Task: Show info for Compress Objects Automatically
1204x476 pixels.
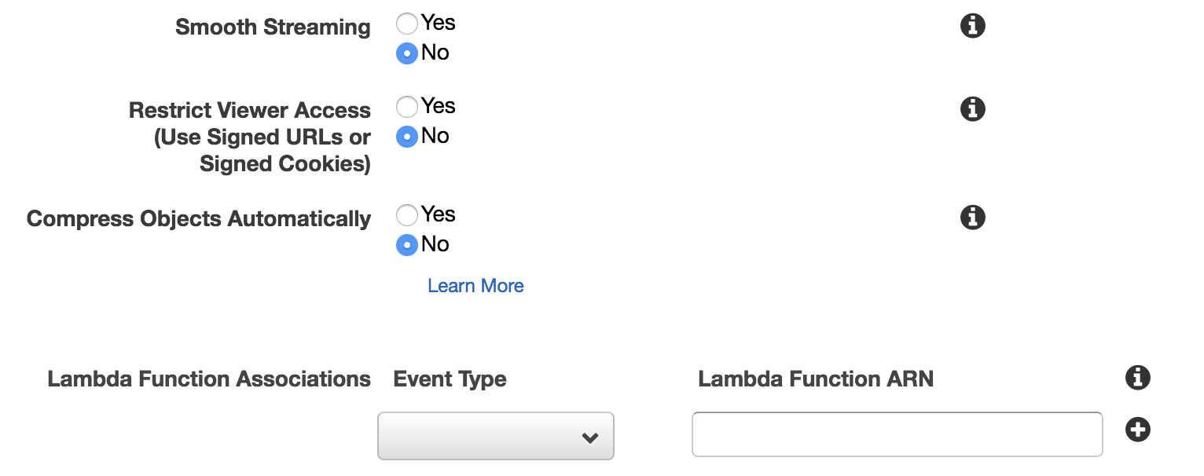Action: coord(973,217)
